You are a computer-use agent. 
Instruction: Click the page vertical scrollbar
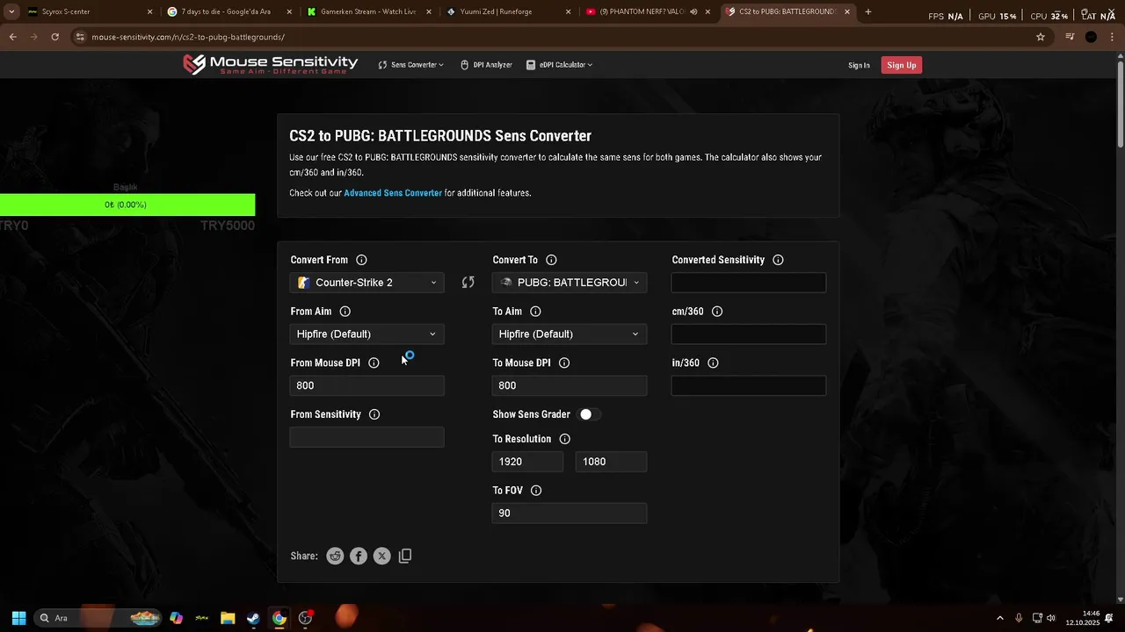pos(1120,105)
